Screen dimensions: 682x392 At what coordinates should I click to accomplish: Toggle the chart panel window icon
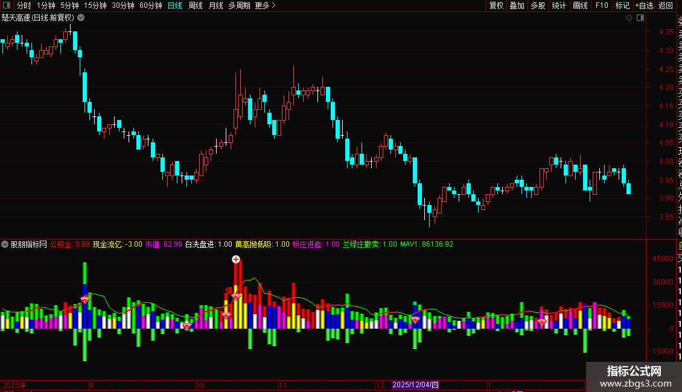coord(640,18)
